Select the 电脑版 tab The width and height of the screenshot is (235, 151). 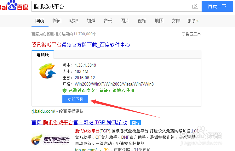point(43,55)
